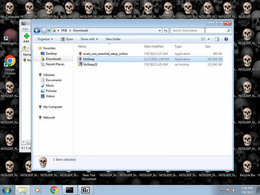This screenshot has width=260, height=195.
Task: Select My Computer in navigation pane
Action: pos(53,107)
